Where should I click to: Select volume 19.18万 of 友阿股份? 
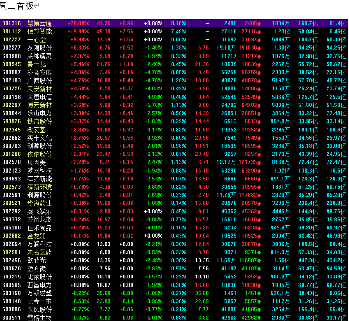coord(226,48)
